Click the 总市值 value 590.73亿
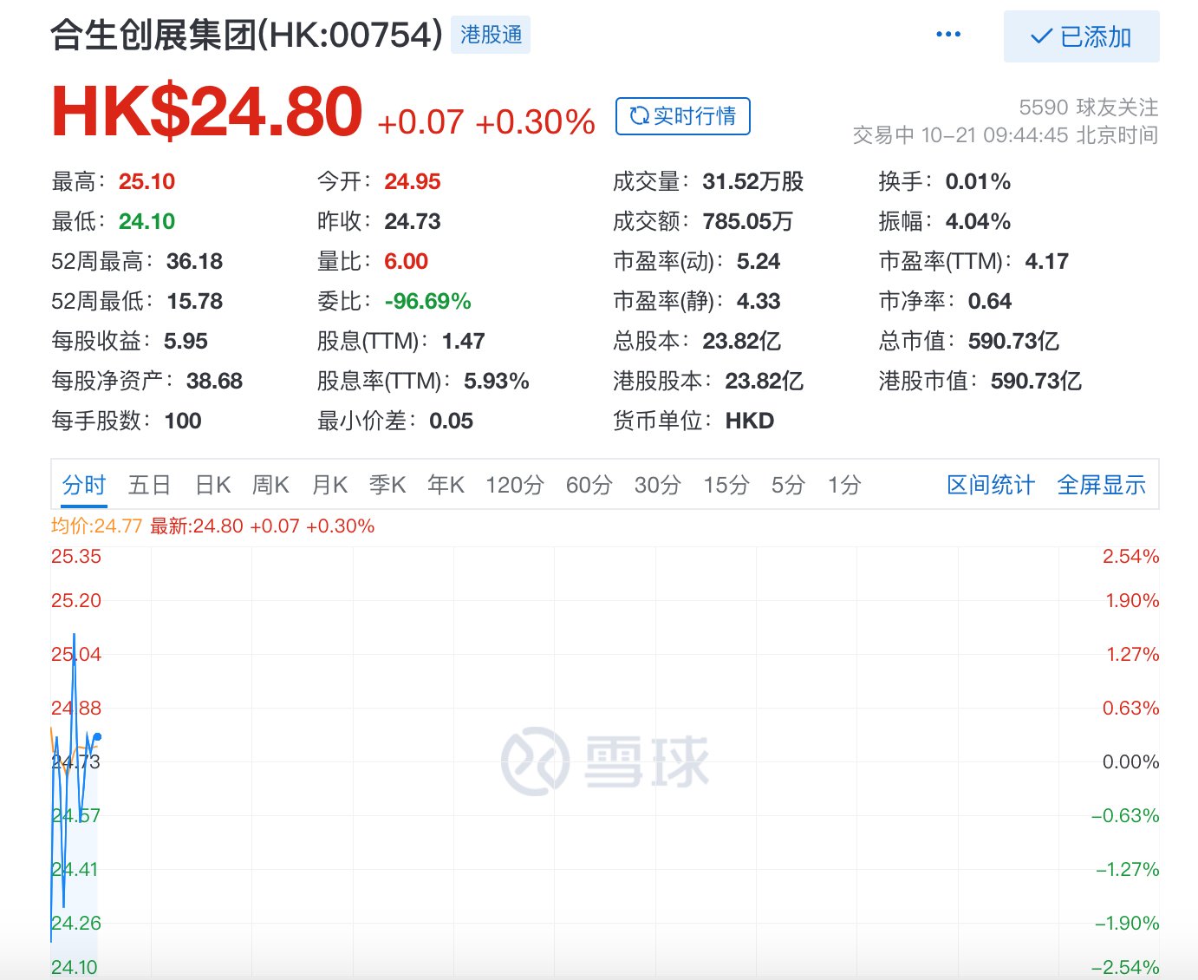Image resolution: width=1198 pixels, height=980 pixels. click(x=1013, y=341)
